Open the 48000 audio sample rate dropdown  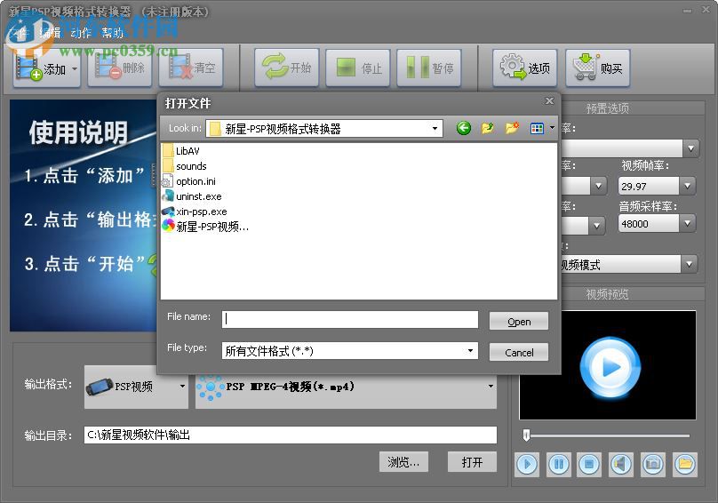click(x=687, y=224)
